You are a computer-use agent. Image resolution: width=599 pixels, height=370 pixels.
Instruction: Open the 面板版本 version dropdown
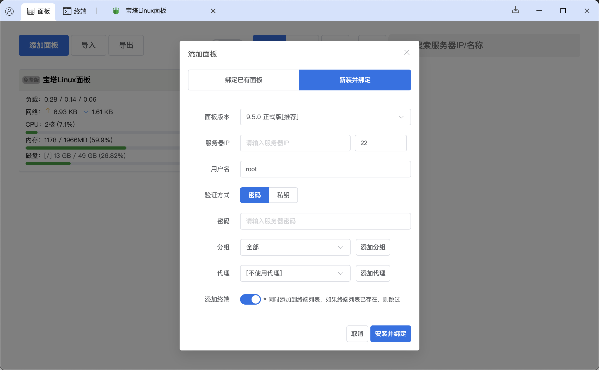tap(325, 117)
